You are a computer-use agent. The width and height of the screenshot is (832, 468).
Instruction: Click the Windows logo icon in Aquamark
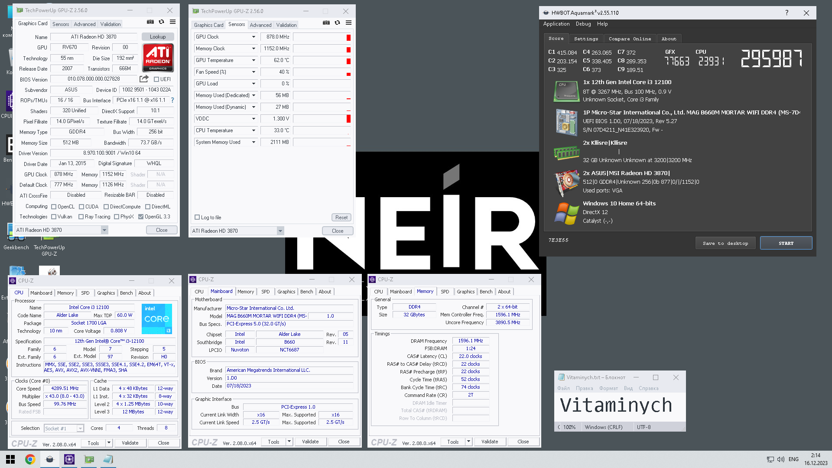pos(566,213)
